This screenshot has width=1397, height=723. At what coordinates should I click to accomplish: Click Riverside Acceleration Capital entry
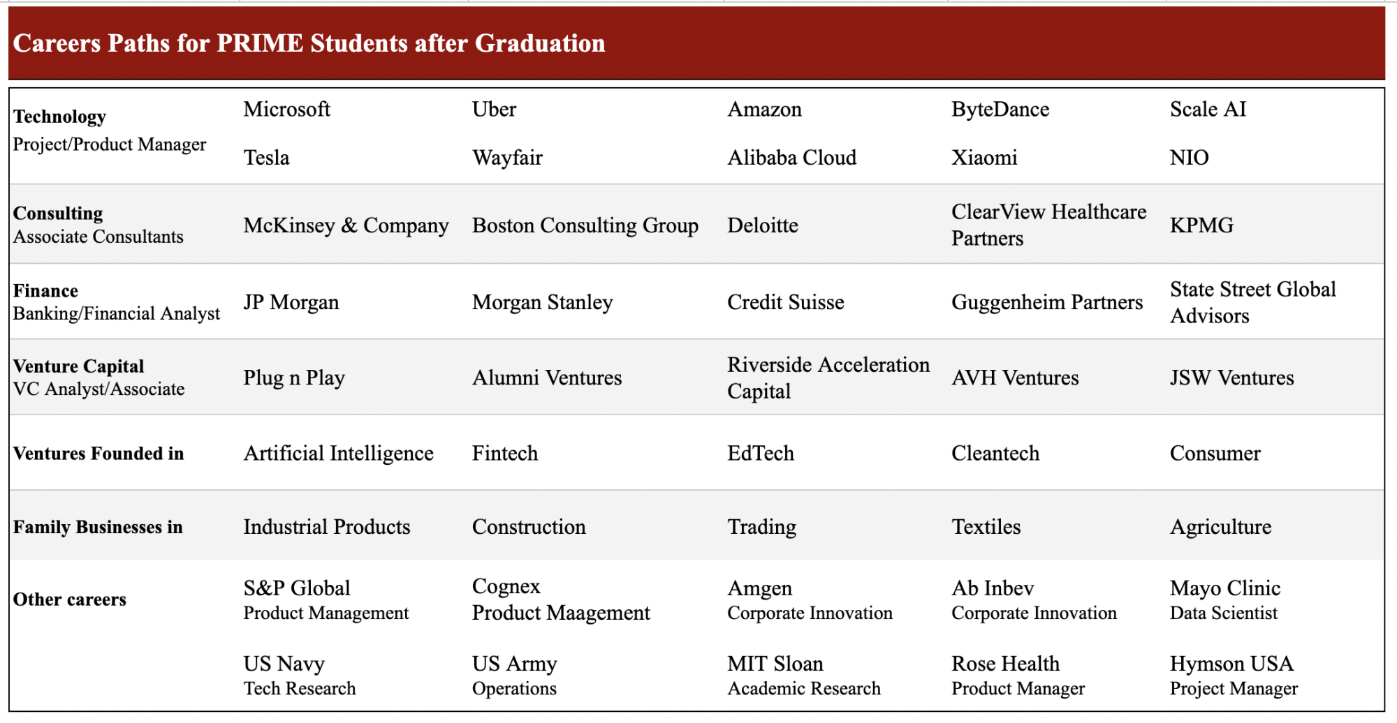point(828,378)
